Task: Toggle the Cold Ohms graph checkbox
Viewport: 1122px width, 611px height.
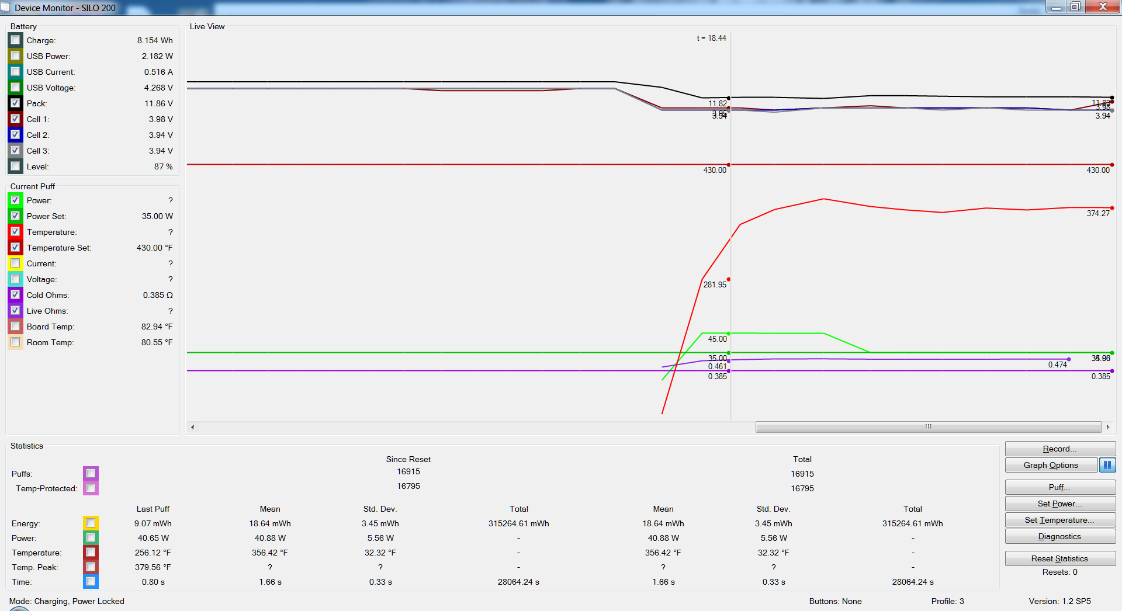Action: (16, 295)
